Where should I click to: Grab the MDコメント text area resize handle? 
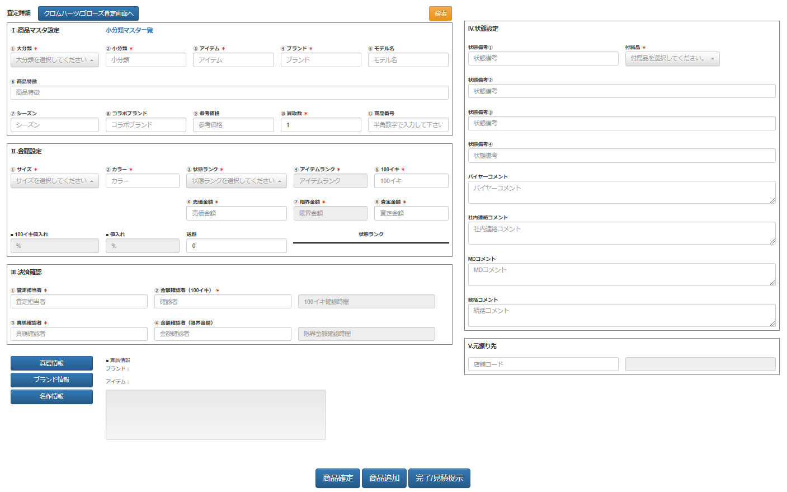[x=772, y=283]
